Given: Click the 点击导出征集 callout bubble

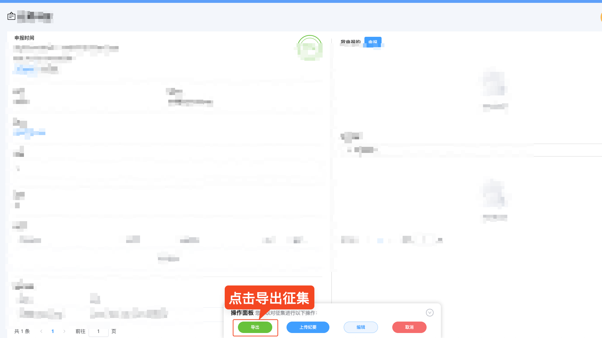Looking at the screenshot, I should click(269, 297).
